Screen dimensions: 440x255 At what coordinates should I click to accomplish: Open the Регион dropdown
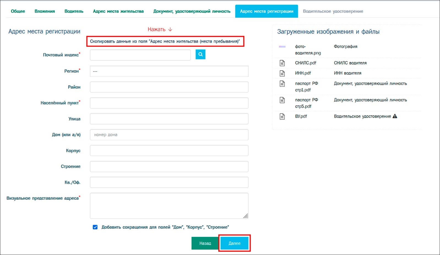[x=169, y=71]
